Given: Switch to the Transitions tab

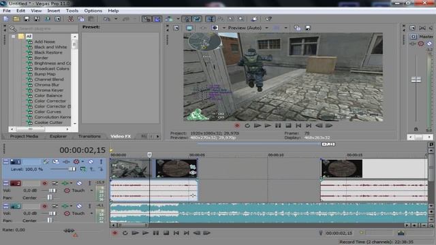Looking at the screenshot, I should coord(89,136).
